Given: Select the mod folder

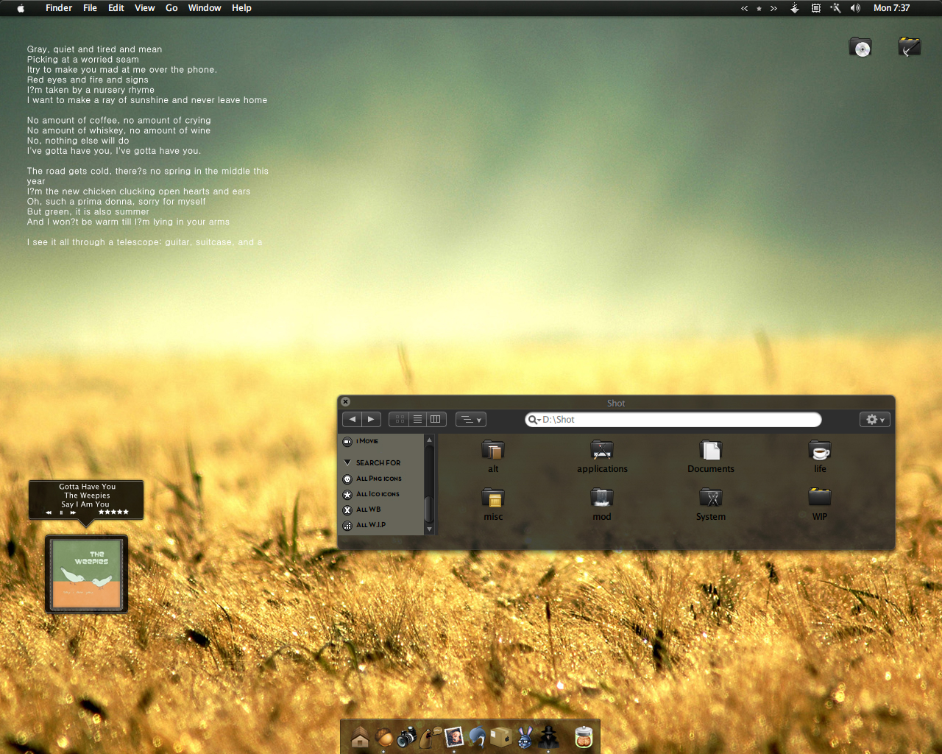Looking at the screenshot, I should 602,504.
